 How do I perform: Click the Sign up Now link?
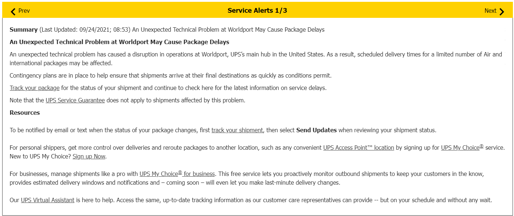coord(89,156)
